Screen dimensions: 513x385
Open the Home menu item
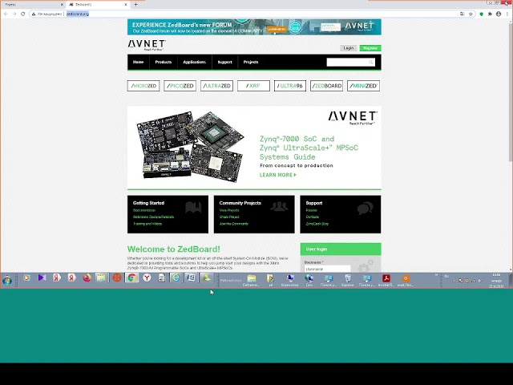pyautogui.click(x=139, y=62)
